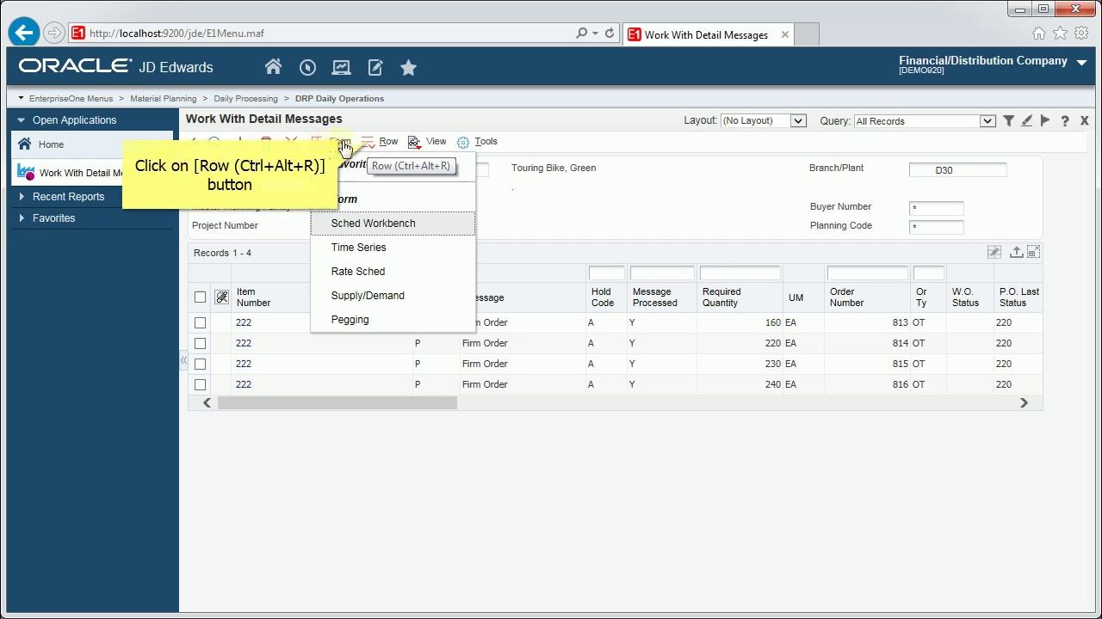The height and width of the screenshot is (619, 1102).
Task: Maximize the grid icon
Action: pos(1033,252)
